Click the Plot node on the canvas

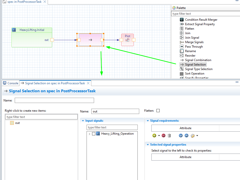coord(127,40)
